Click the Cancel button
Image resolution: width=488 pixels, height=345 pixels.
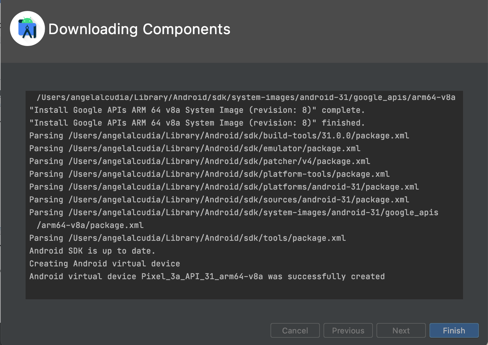(295, 330)
